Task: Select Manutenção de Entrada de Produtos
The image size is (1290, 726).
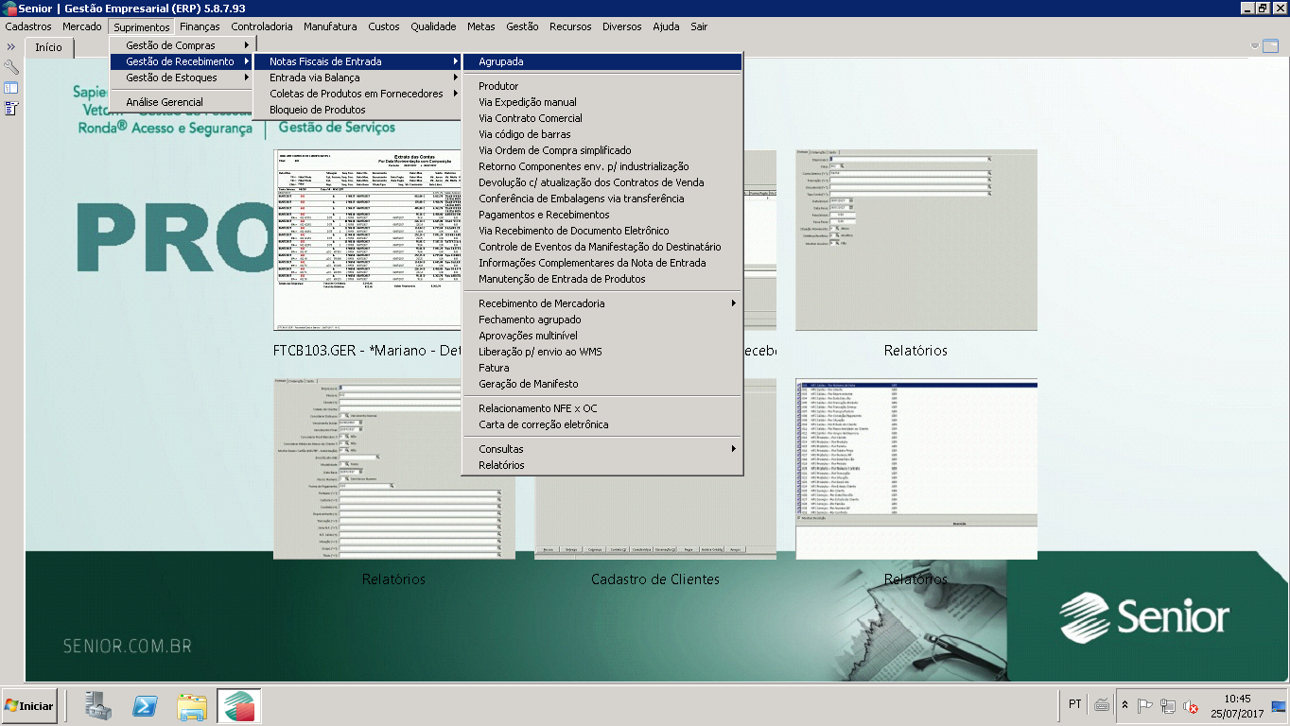Action: point(602,279)
